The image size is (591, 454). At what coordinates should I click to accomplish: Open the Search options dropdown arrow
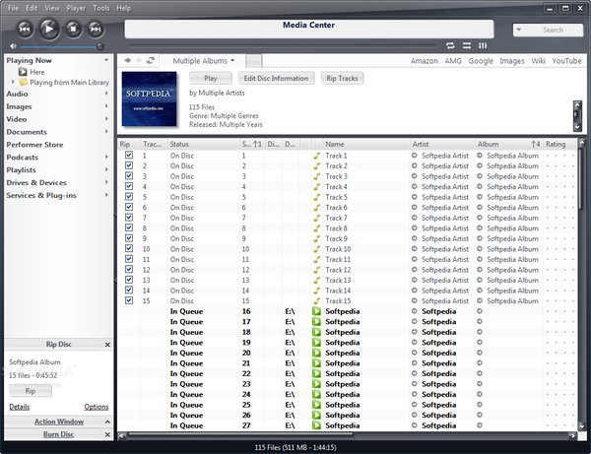519,30
